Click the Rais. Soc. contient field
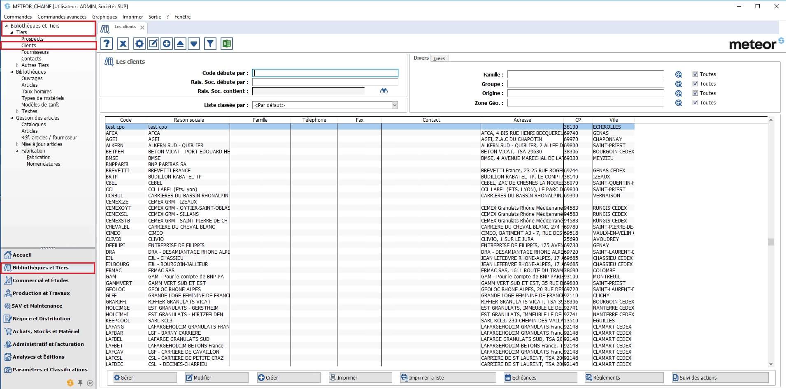 pos(308,91)
